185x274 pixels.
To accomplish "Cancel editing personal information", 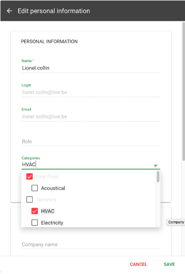I will 138,264.
